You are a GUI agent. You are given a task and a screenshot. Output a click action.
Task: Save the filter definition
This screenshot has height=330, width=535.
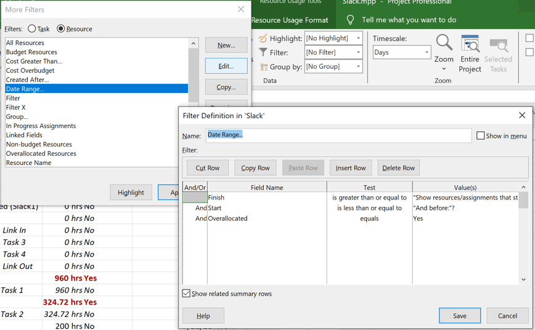click(460, 316)
